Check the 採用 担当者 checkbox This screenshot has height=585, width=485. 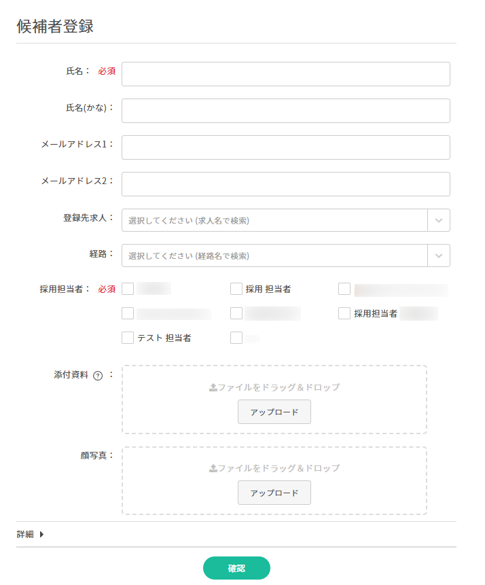(236, 289)
